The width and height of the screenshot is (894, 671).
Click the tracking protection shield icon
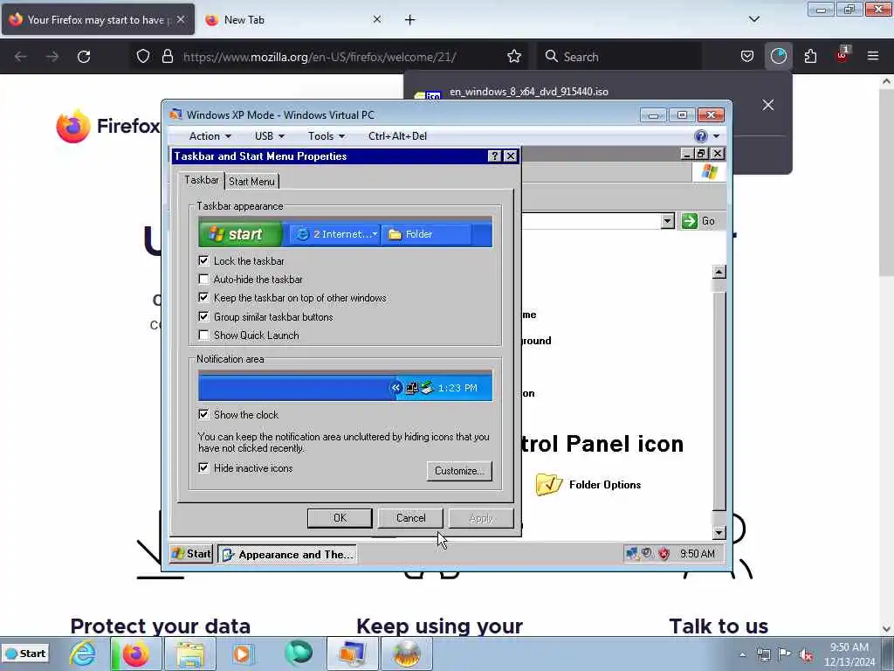(x=143, y=57)
